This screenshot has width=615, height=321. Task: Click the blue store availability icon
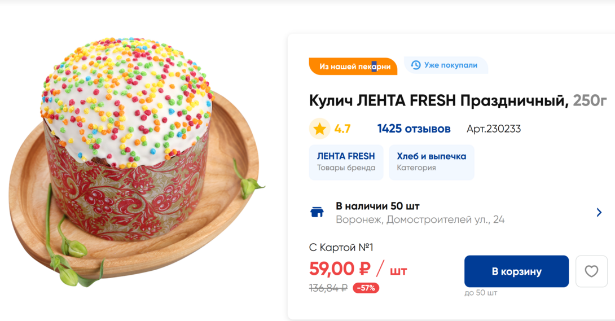[x=317, y=212]
